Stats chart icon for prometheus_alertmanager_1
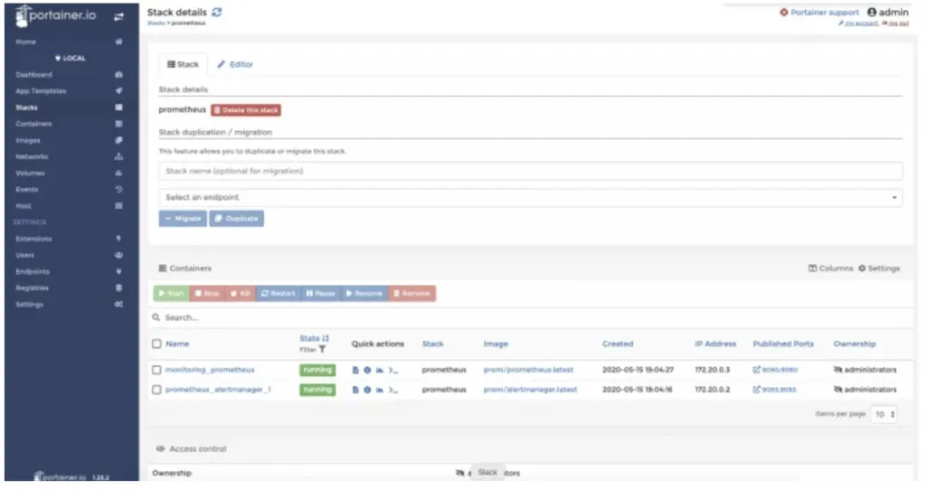The height and width of the screenshot is (490, 926). pyautogui.click(x=380, y=391)
